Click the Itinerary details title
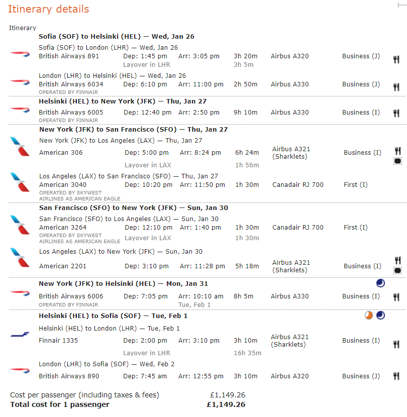The width and height of the screenshot is (407, 417). tap(48, 9)
